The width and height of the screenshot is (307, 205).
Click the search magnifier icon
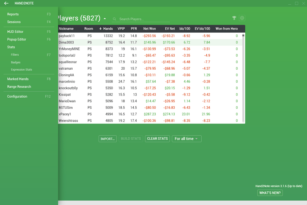[x=115, y=19]
